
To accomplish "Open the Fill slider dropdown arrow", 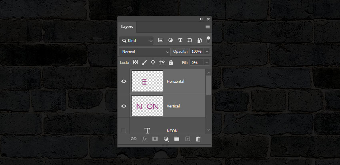I will click(207, 63).
